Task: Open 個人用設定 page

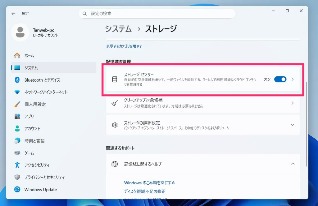Action: [x=53, y=104]
